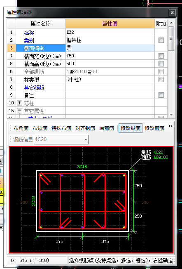The image size is (182, 269).
Task: Click the 全部纵筋 value 4⌽20+10⌽18
Action: 110,71
